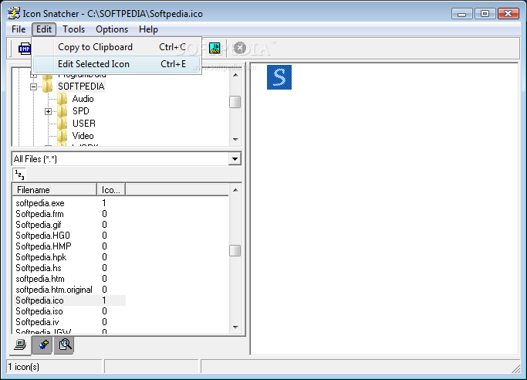
Task: Select Softpedia.iso in the file list
Action: 39,311
